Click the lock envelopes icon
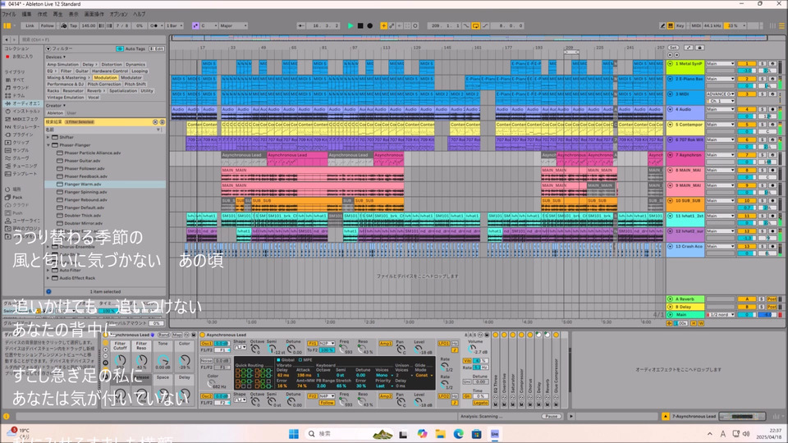The image size is (788, 443). click(x=699, y=48)
